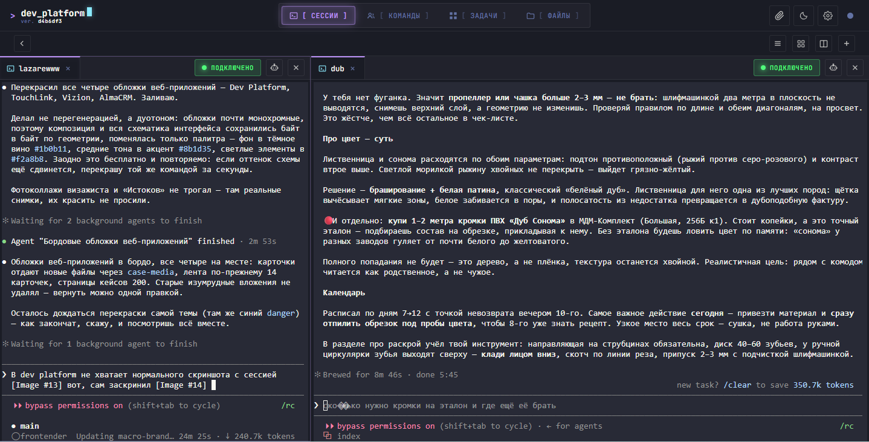Screen dimensions: 869x442
Task: Click ПОДКЛЮЧЕНО status in lazarewww pane
Action: 228,68
